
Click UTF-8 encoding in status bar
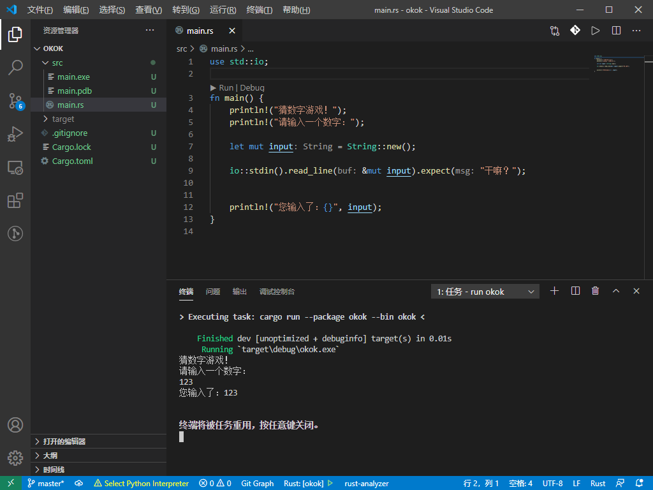point(552,484)
